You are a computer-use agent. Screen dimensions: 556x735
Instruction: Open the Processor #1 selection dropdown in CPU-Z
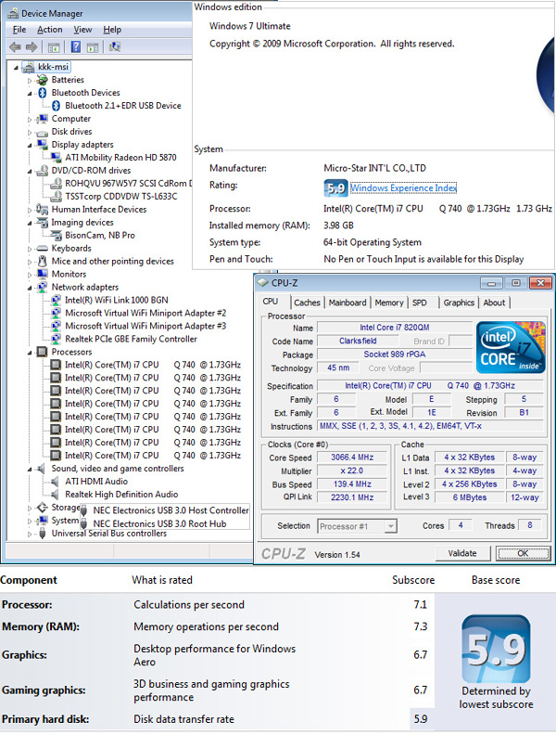coord(391,526)
